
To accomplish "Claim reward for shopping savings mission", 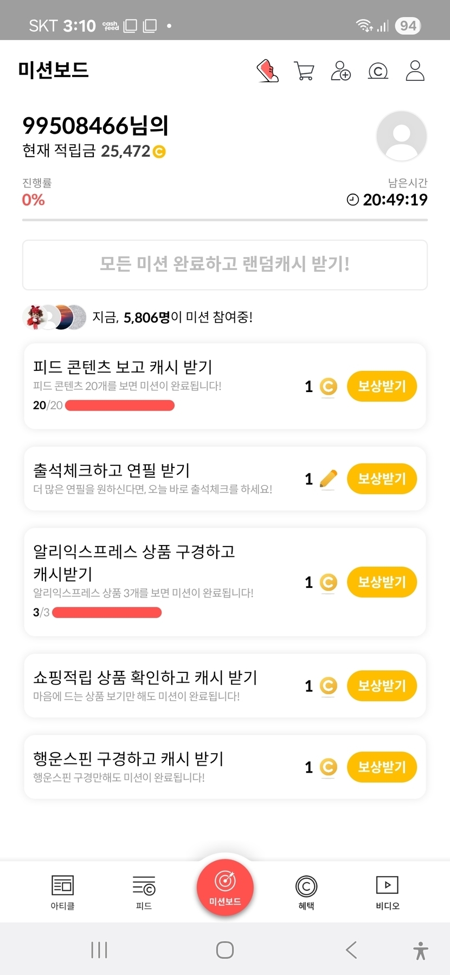I will click(x=382, y=685).
